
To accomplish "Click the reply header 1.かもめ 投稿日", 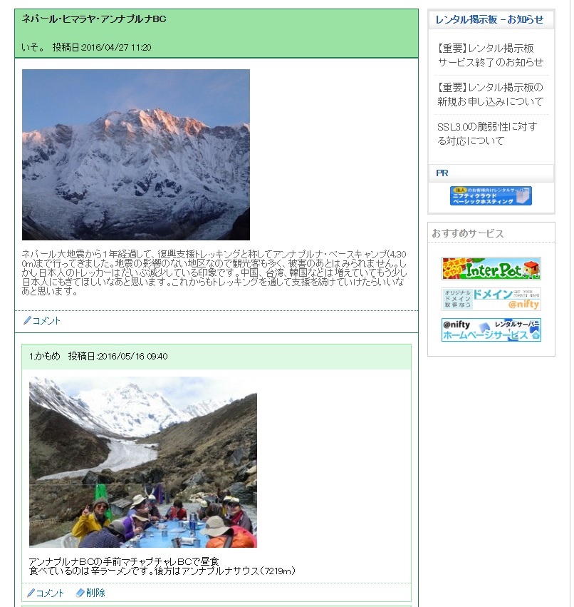I will (x=98, y=356).
